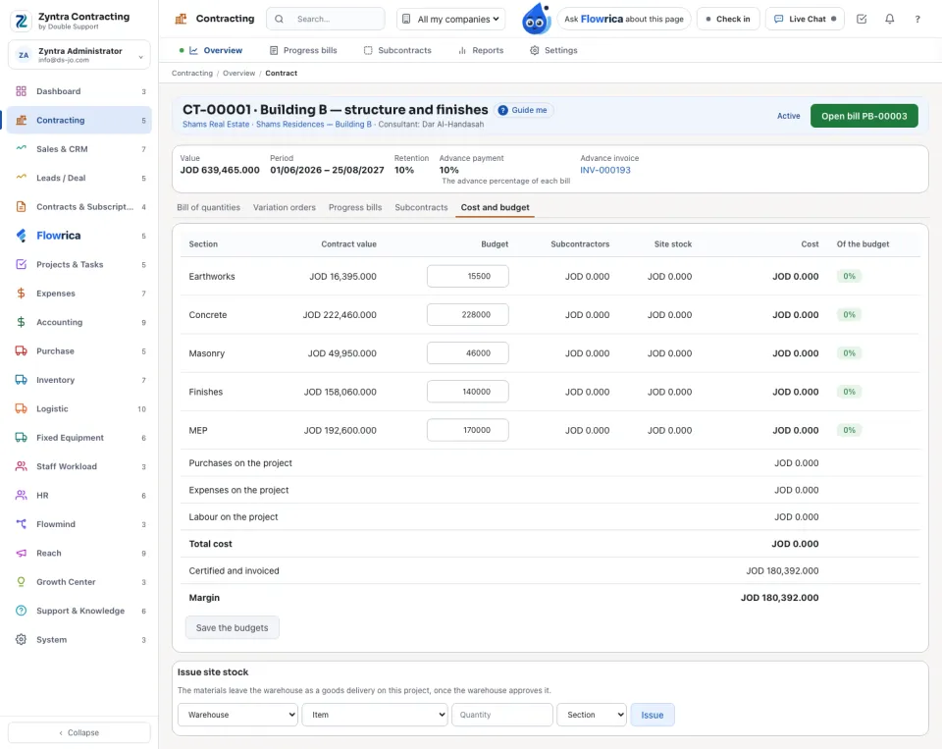This screenshot has width=942, height=749.
Task: Click Save the budgets button
Action: click(x=232, y=627)
